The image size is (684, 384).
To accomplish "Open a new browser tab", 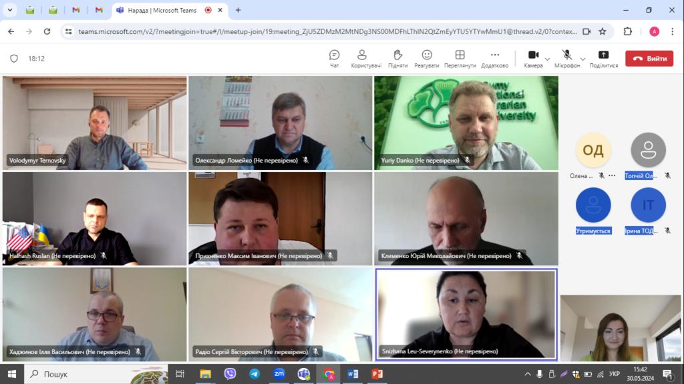I will point(238,10).
